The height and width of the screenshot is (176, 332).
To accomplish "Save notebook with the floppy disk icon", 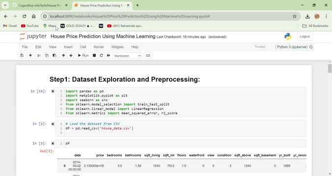I will click(x=22, y=55).
